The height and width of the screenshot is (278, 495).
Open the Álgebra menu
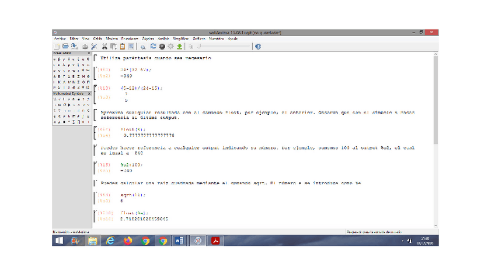coord(148,38)
